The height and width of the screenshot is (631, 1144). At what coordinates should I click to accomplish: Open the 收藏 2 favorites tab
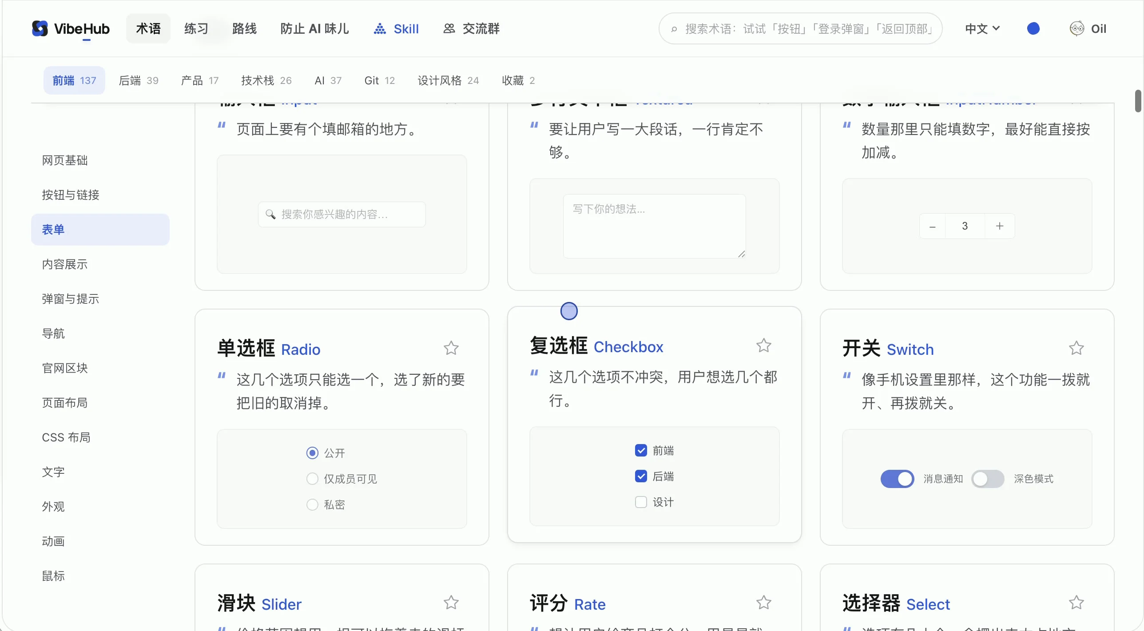point(518,80)
